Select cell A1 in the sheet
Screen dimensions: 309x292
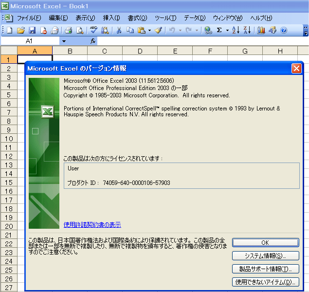click(35, 58)
